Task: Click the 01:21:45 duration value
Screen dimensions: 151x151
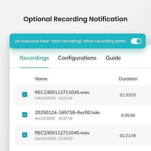Action: pos(128,136)
